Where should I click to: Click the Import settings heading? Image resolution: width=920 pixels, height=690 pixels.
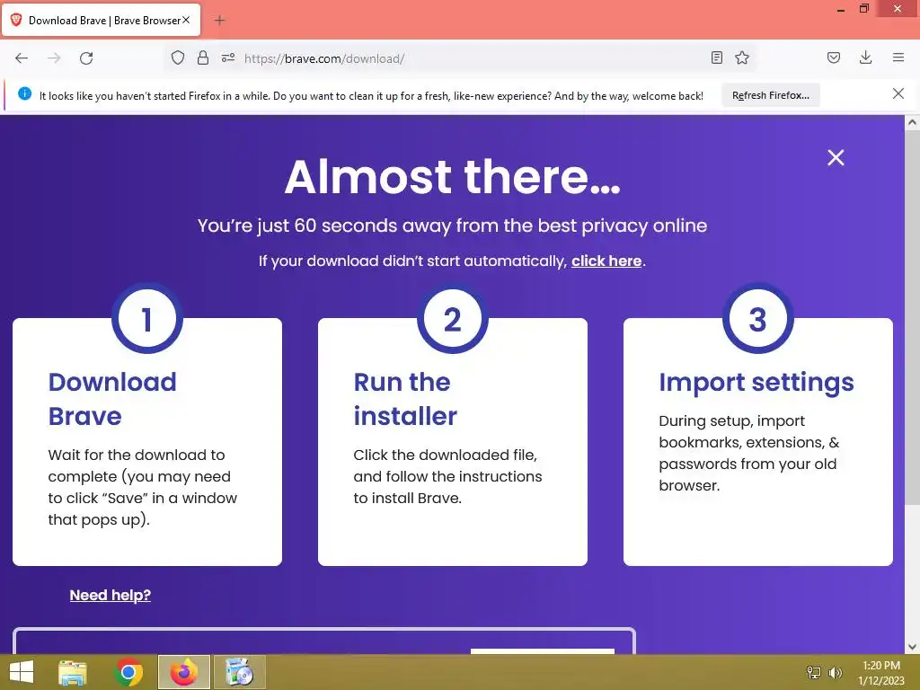pos(756,383)
